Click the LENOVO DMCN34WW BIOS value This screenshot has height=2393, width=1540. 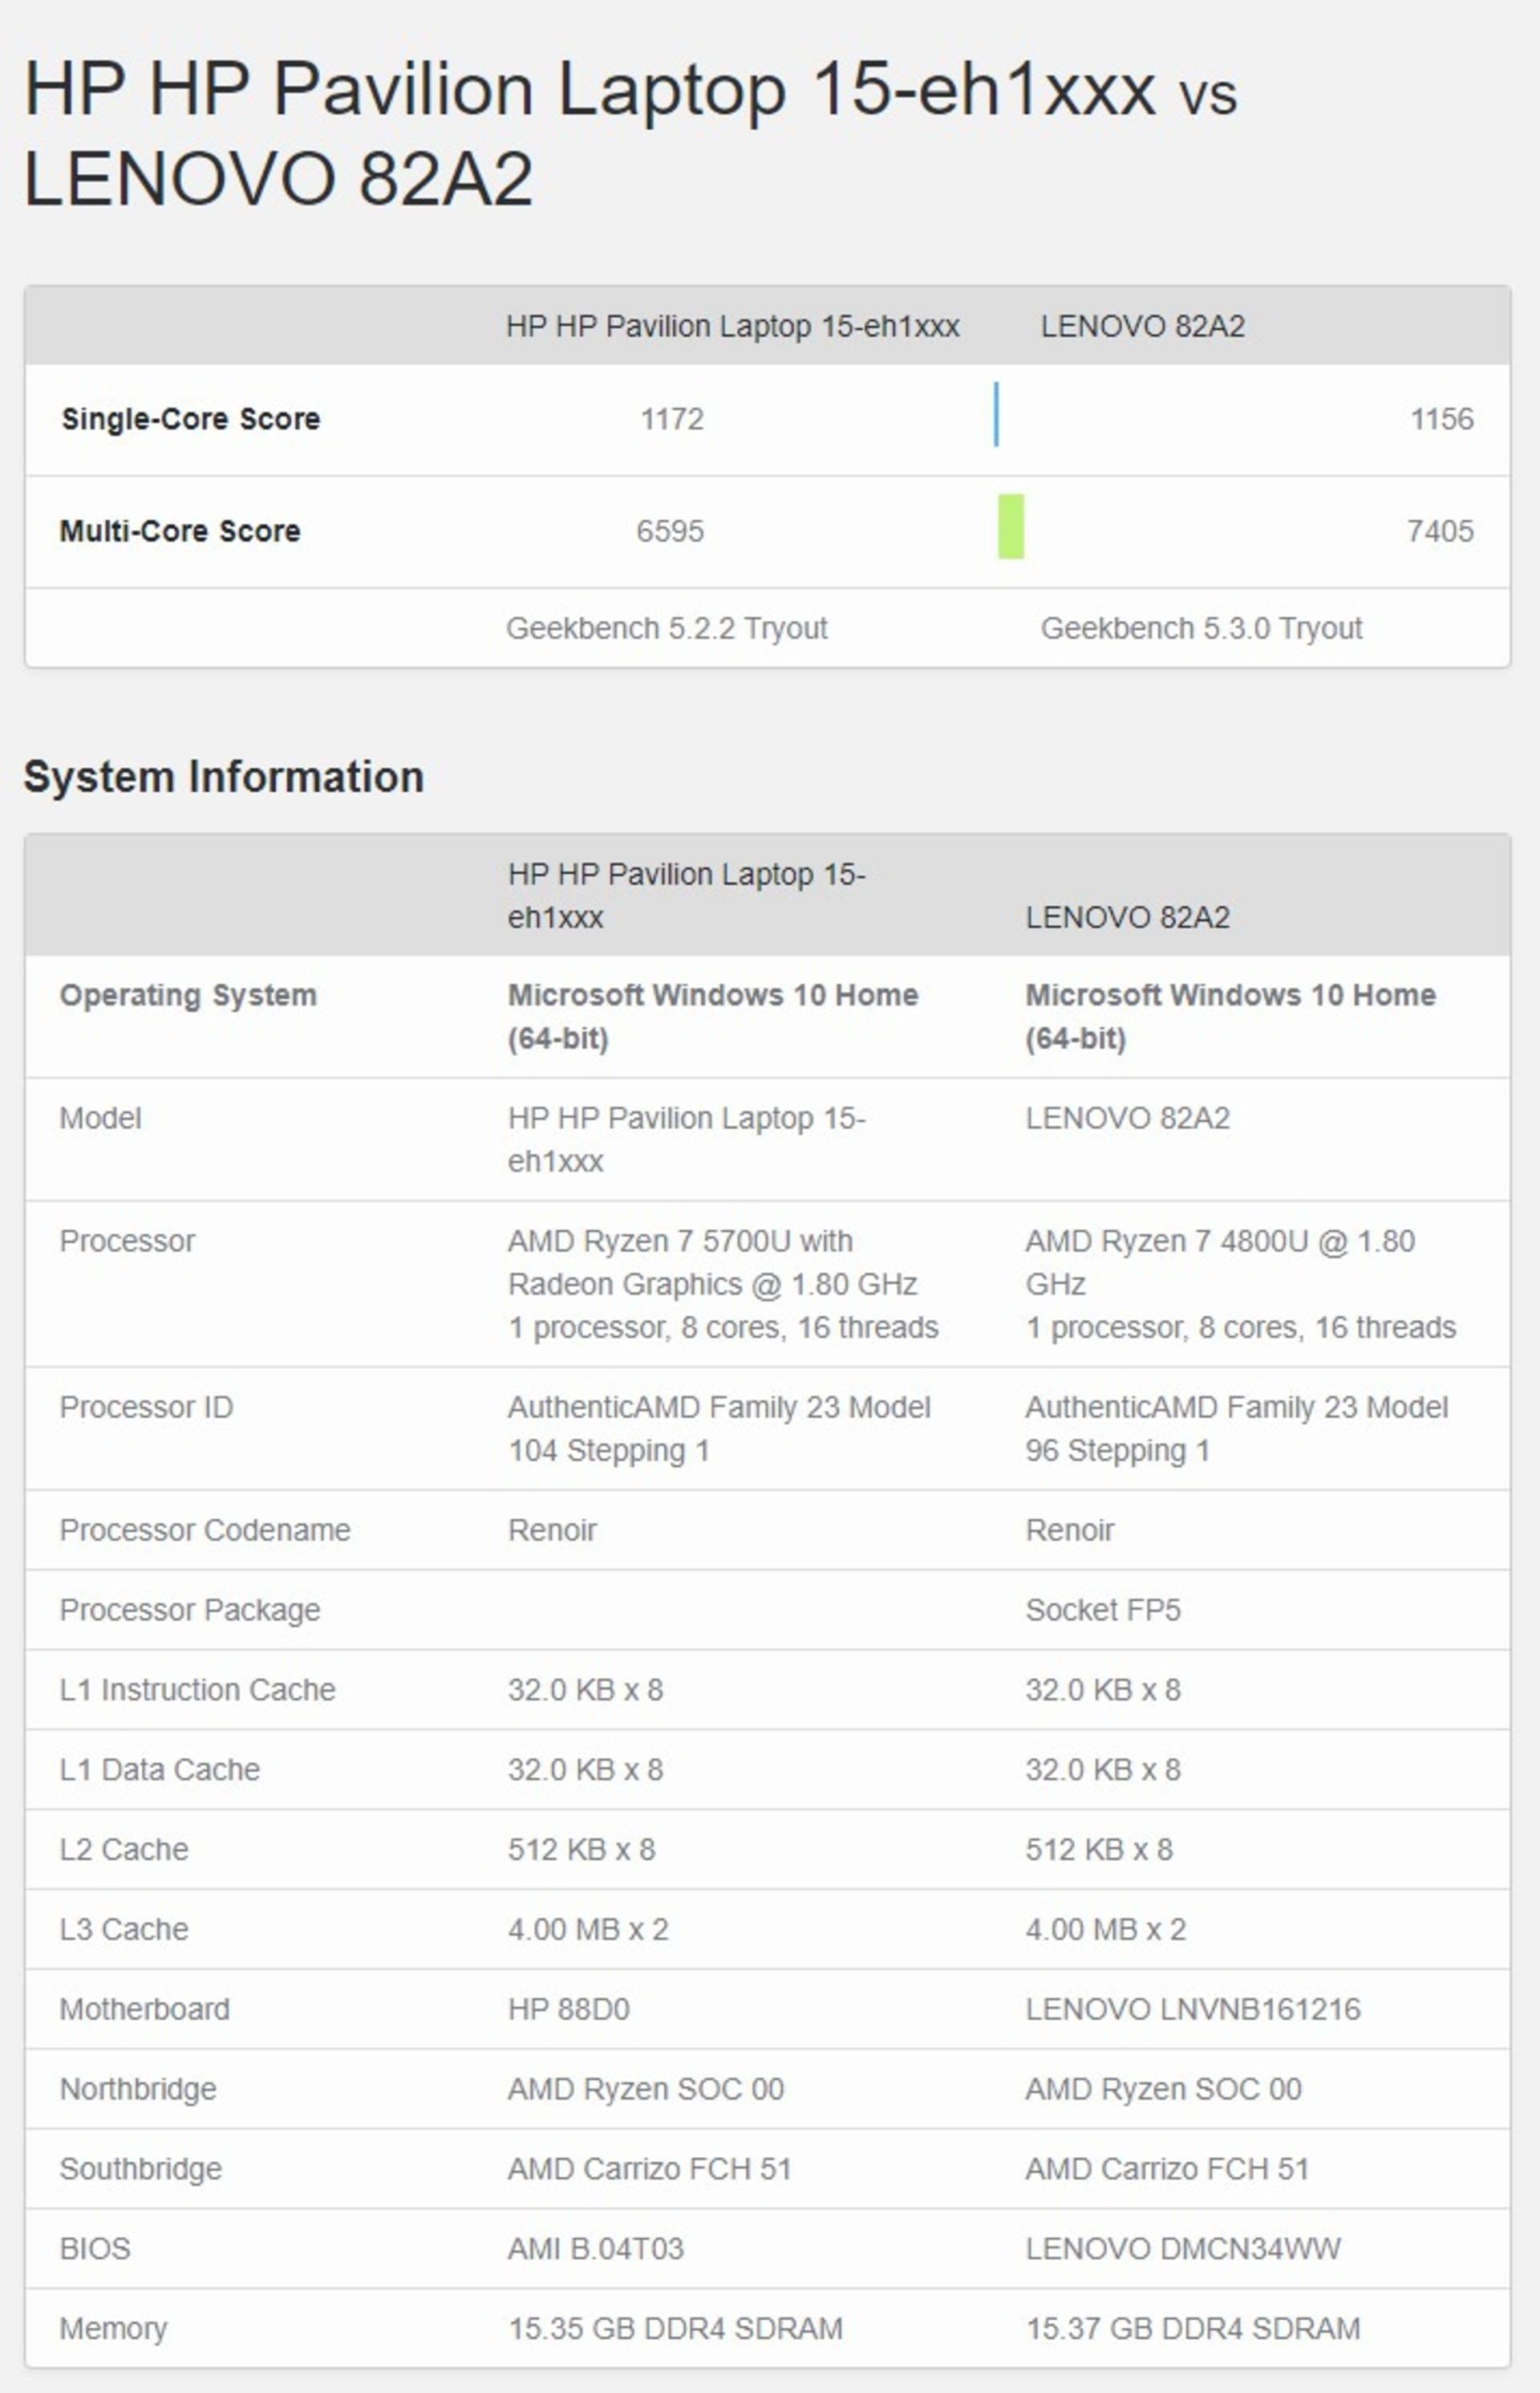pos(1183,2249)
